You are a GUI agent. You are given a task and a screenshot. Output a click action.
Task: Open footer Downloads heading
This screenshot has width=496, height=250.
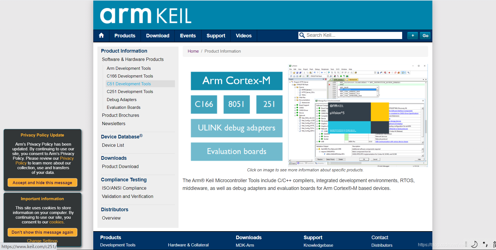coord(249,238)
